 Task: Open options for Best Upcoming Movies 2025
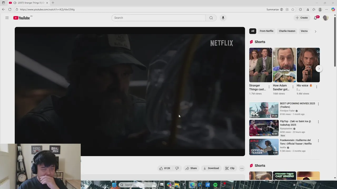coord(318,104)
